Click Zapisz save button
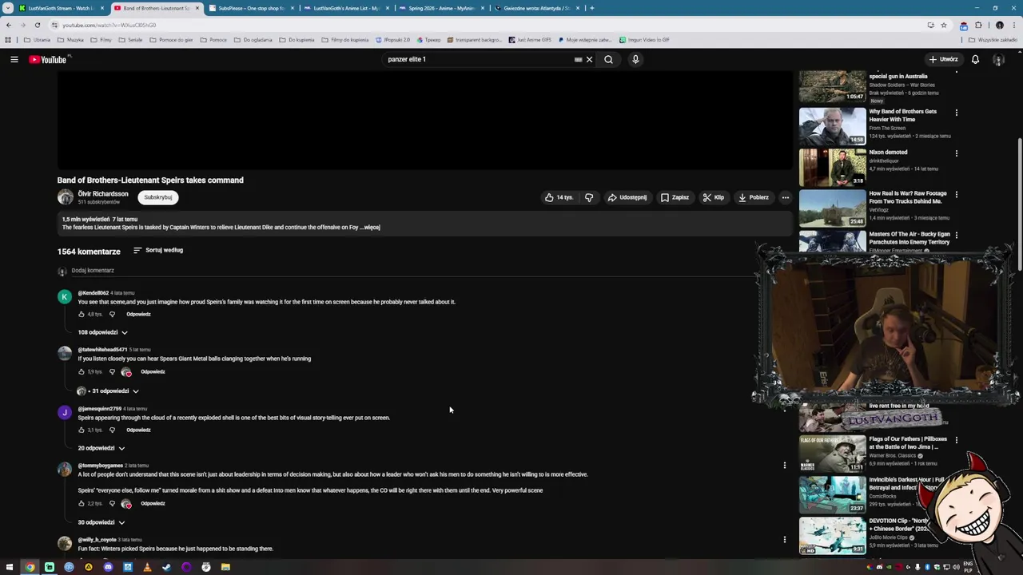The image size is (1023, 575). tap(675, 197)
